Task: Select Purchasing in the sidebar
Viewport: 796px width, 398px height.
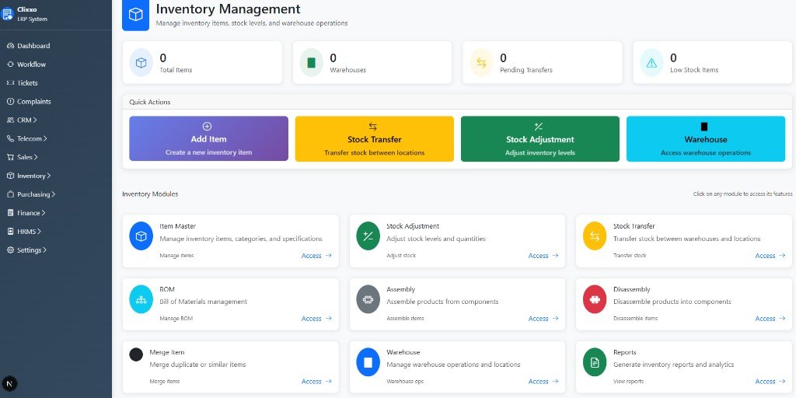Action: (33, 194)
